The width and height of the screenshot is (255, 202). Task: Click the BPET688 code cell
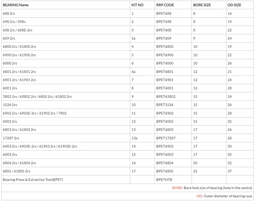[164, 14]
